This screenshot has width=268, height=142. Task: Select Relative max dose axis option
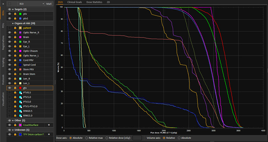click(x=87, y=138)
